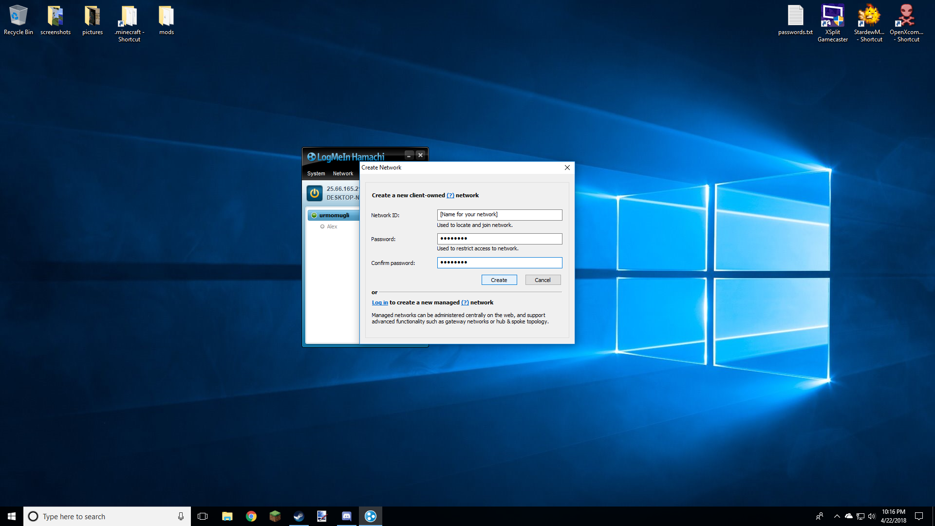Open client-owned network help link
The height and width of the screenshot is (526, 935).
450,195
